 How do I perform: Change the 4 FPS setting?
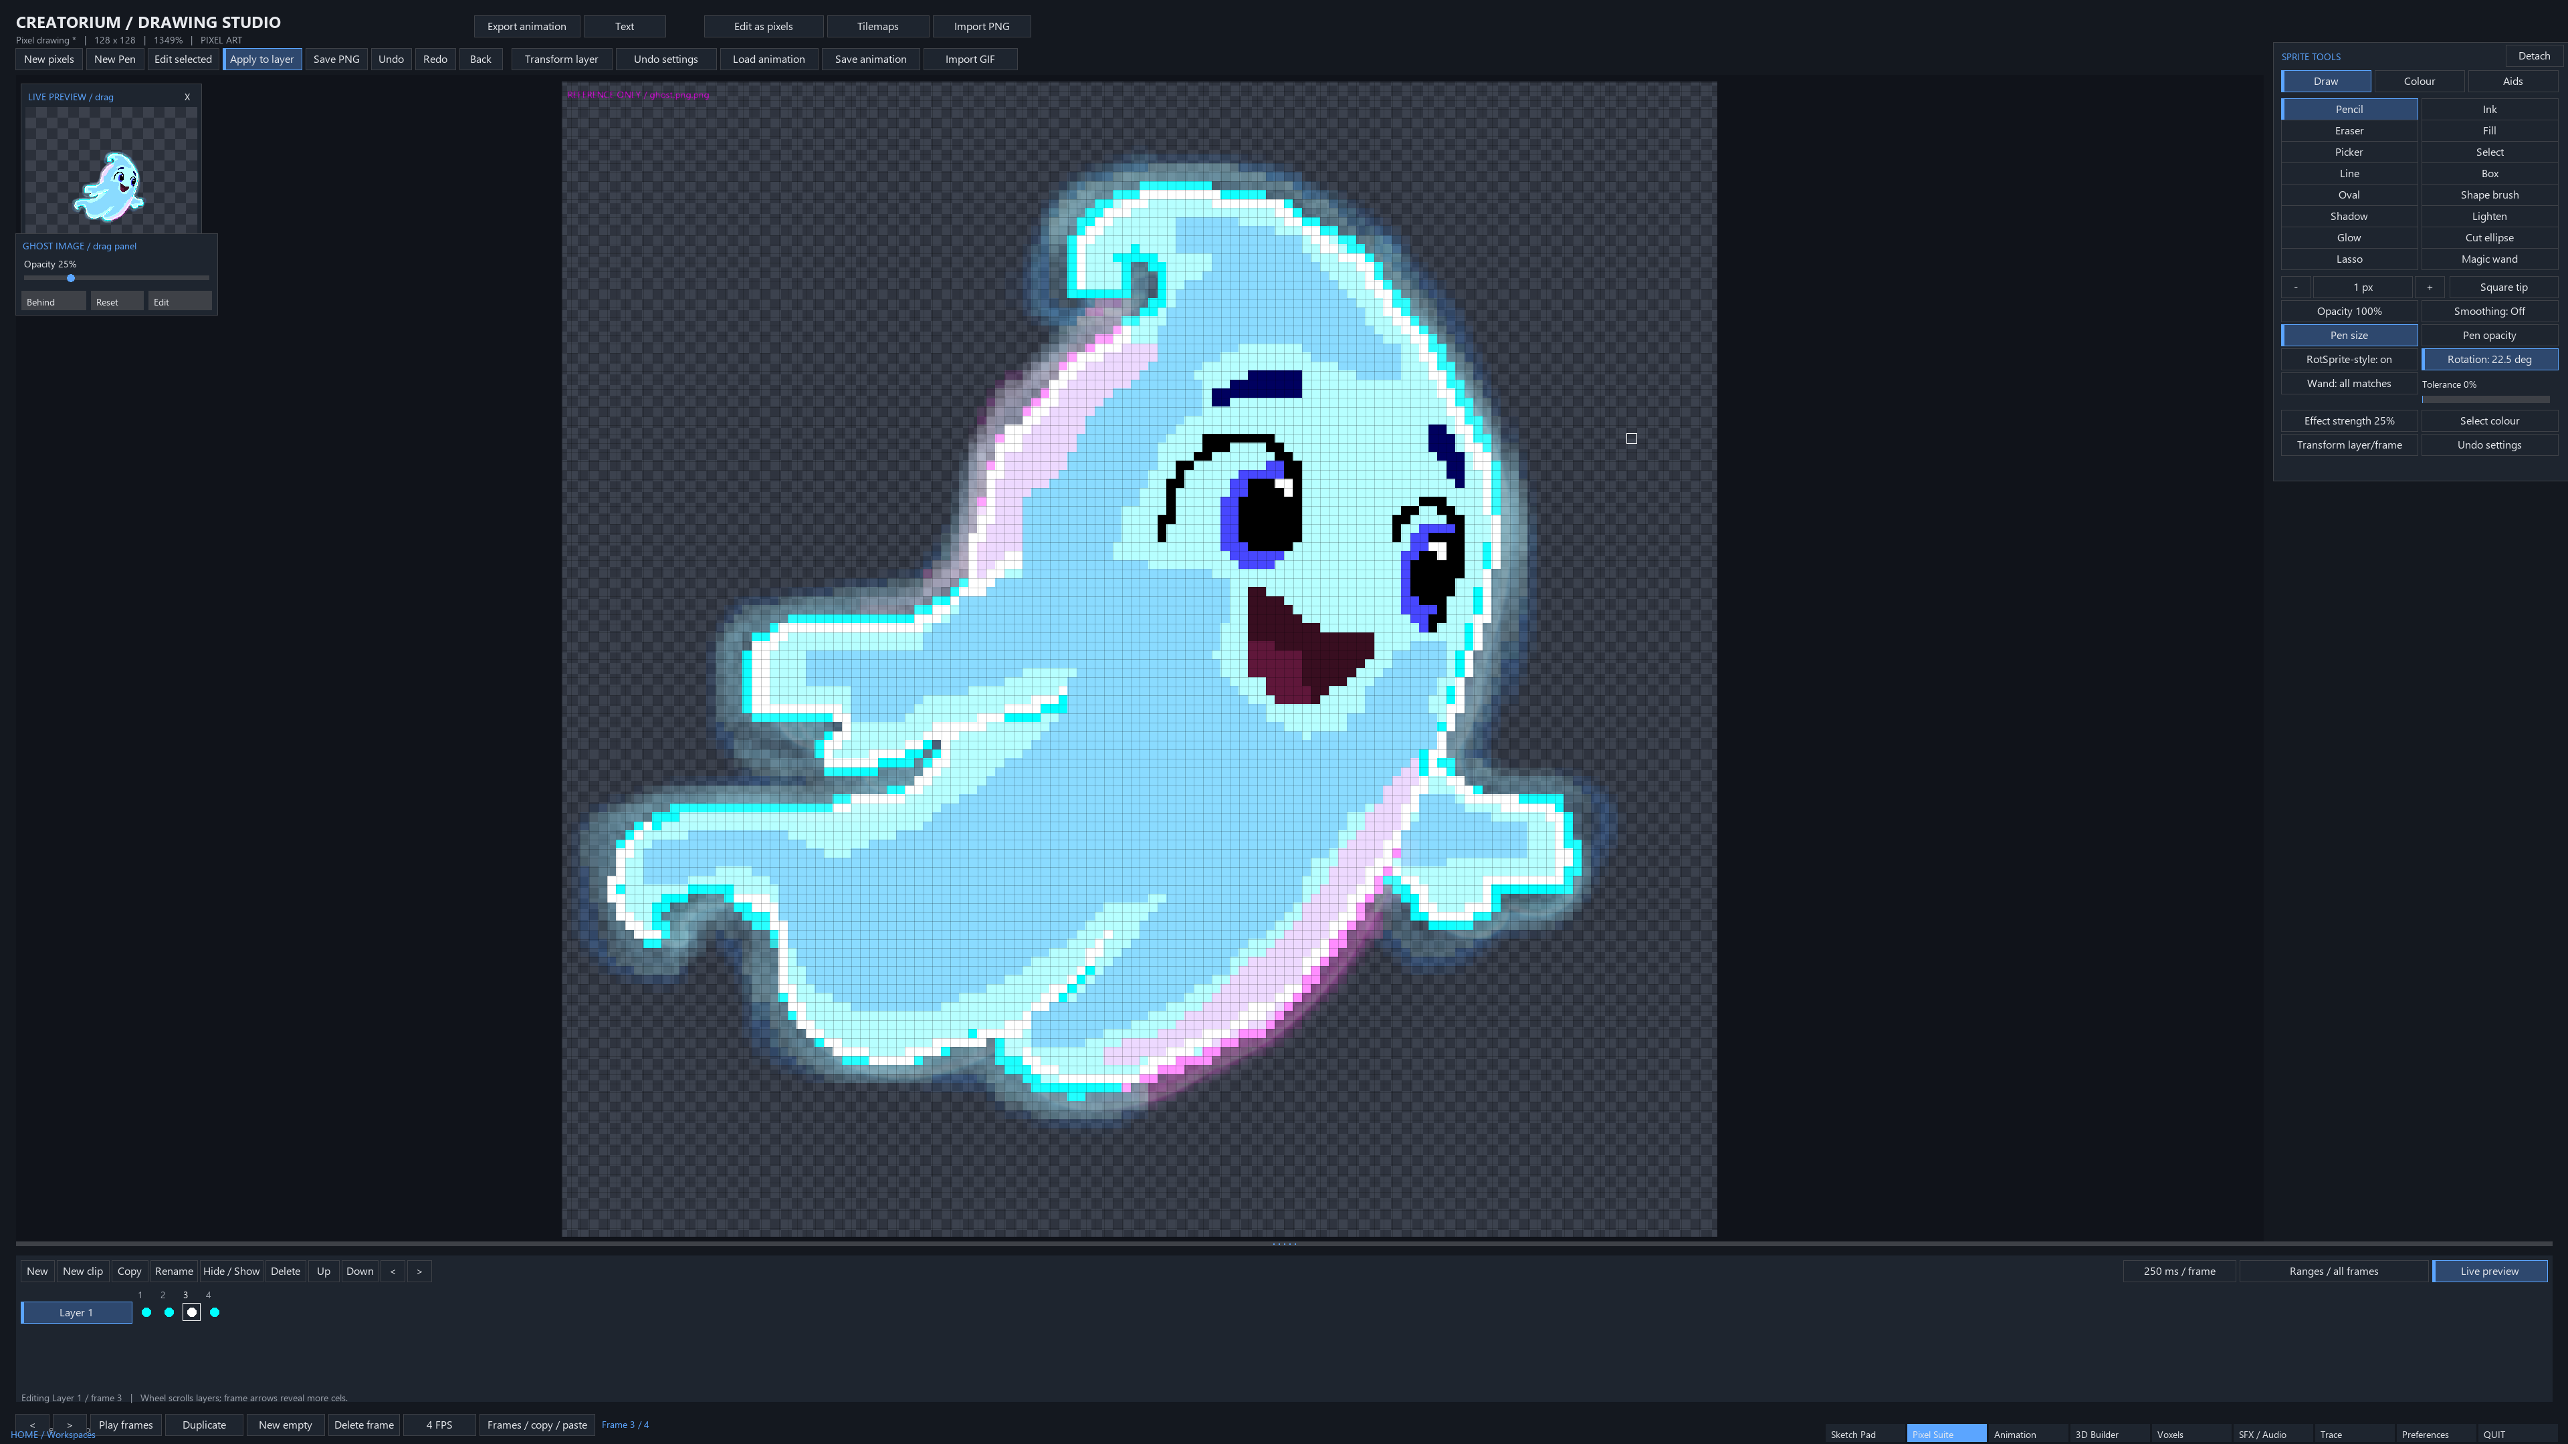(439, 1425)
